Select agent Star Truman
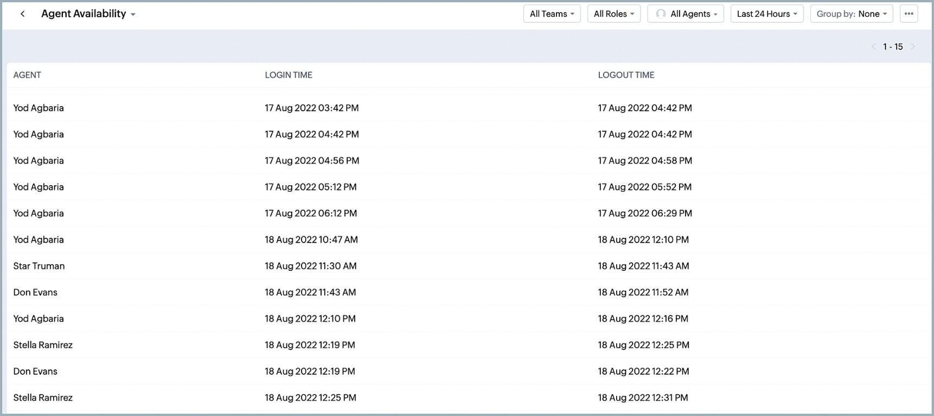Image resolution: width=934 pixels, height=416 pixels. tap(39, 266)
